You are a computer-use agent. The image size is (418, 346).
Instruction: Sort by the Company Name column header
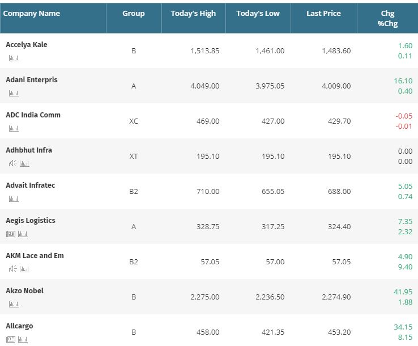32,14
